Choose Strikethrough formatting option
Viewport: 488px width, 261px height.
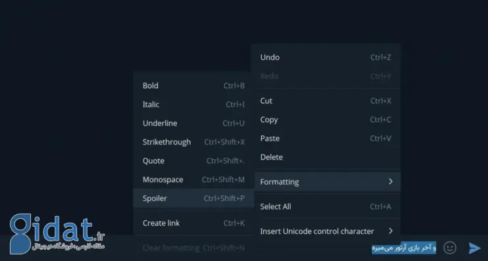pyautogui.click(x=194, y=142)
